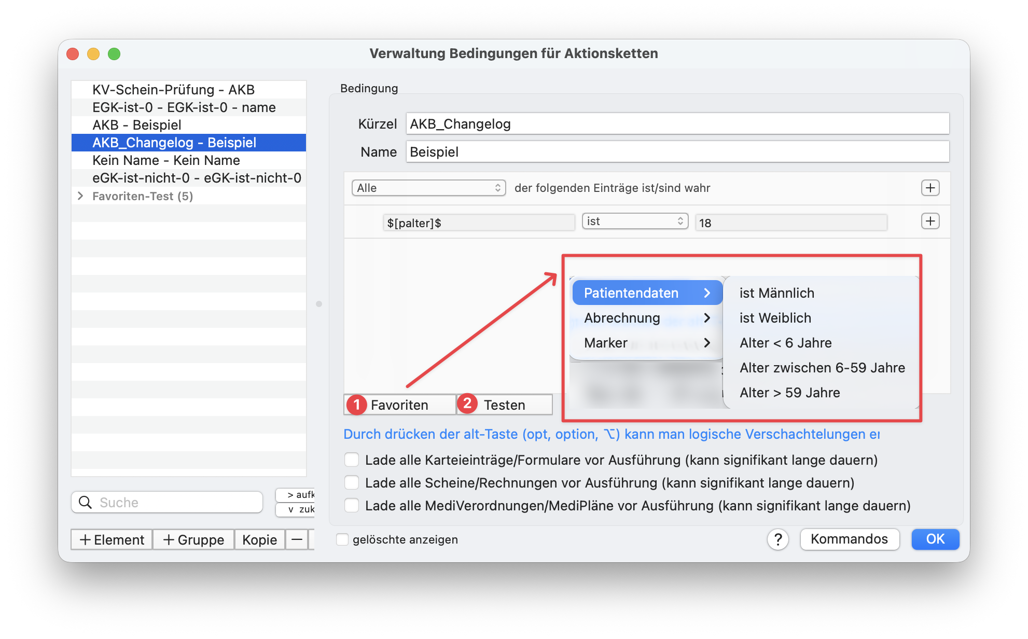The width and height of the screenshot is (1028, 639).
Task: Click the green zoom traffic light button
Action: click(114, 53)
